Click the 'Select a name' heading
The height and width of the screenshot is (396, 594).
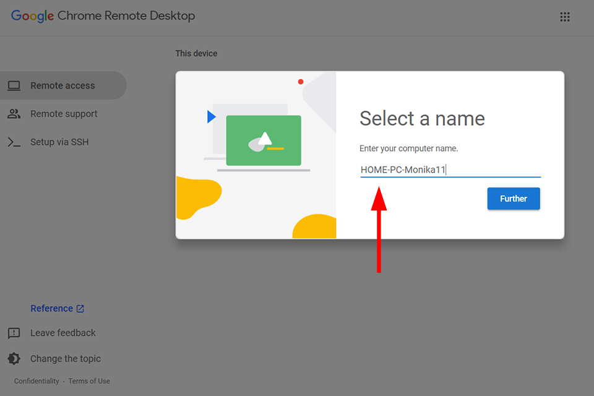[x=422, y=119]
